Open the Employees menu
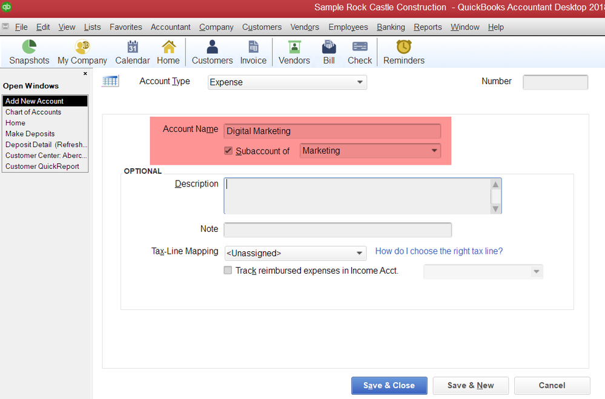 (x=348, y=27)
